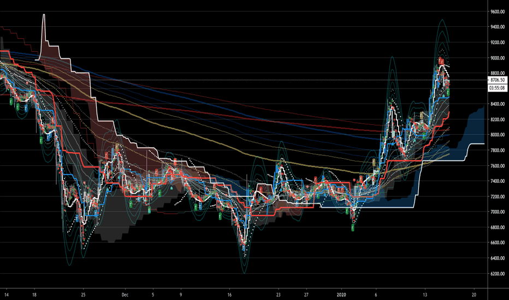Click the current price tag 8706.50
Viewport: 509px width, 300px height.
pyautogui.click(x=498, y=80)
